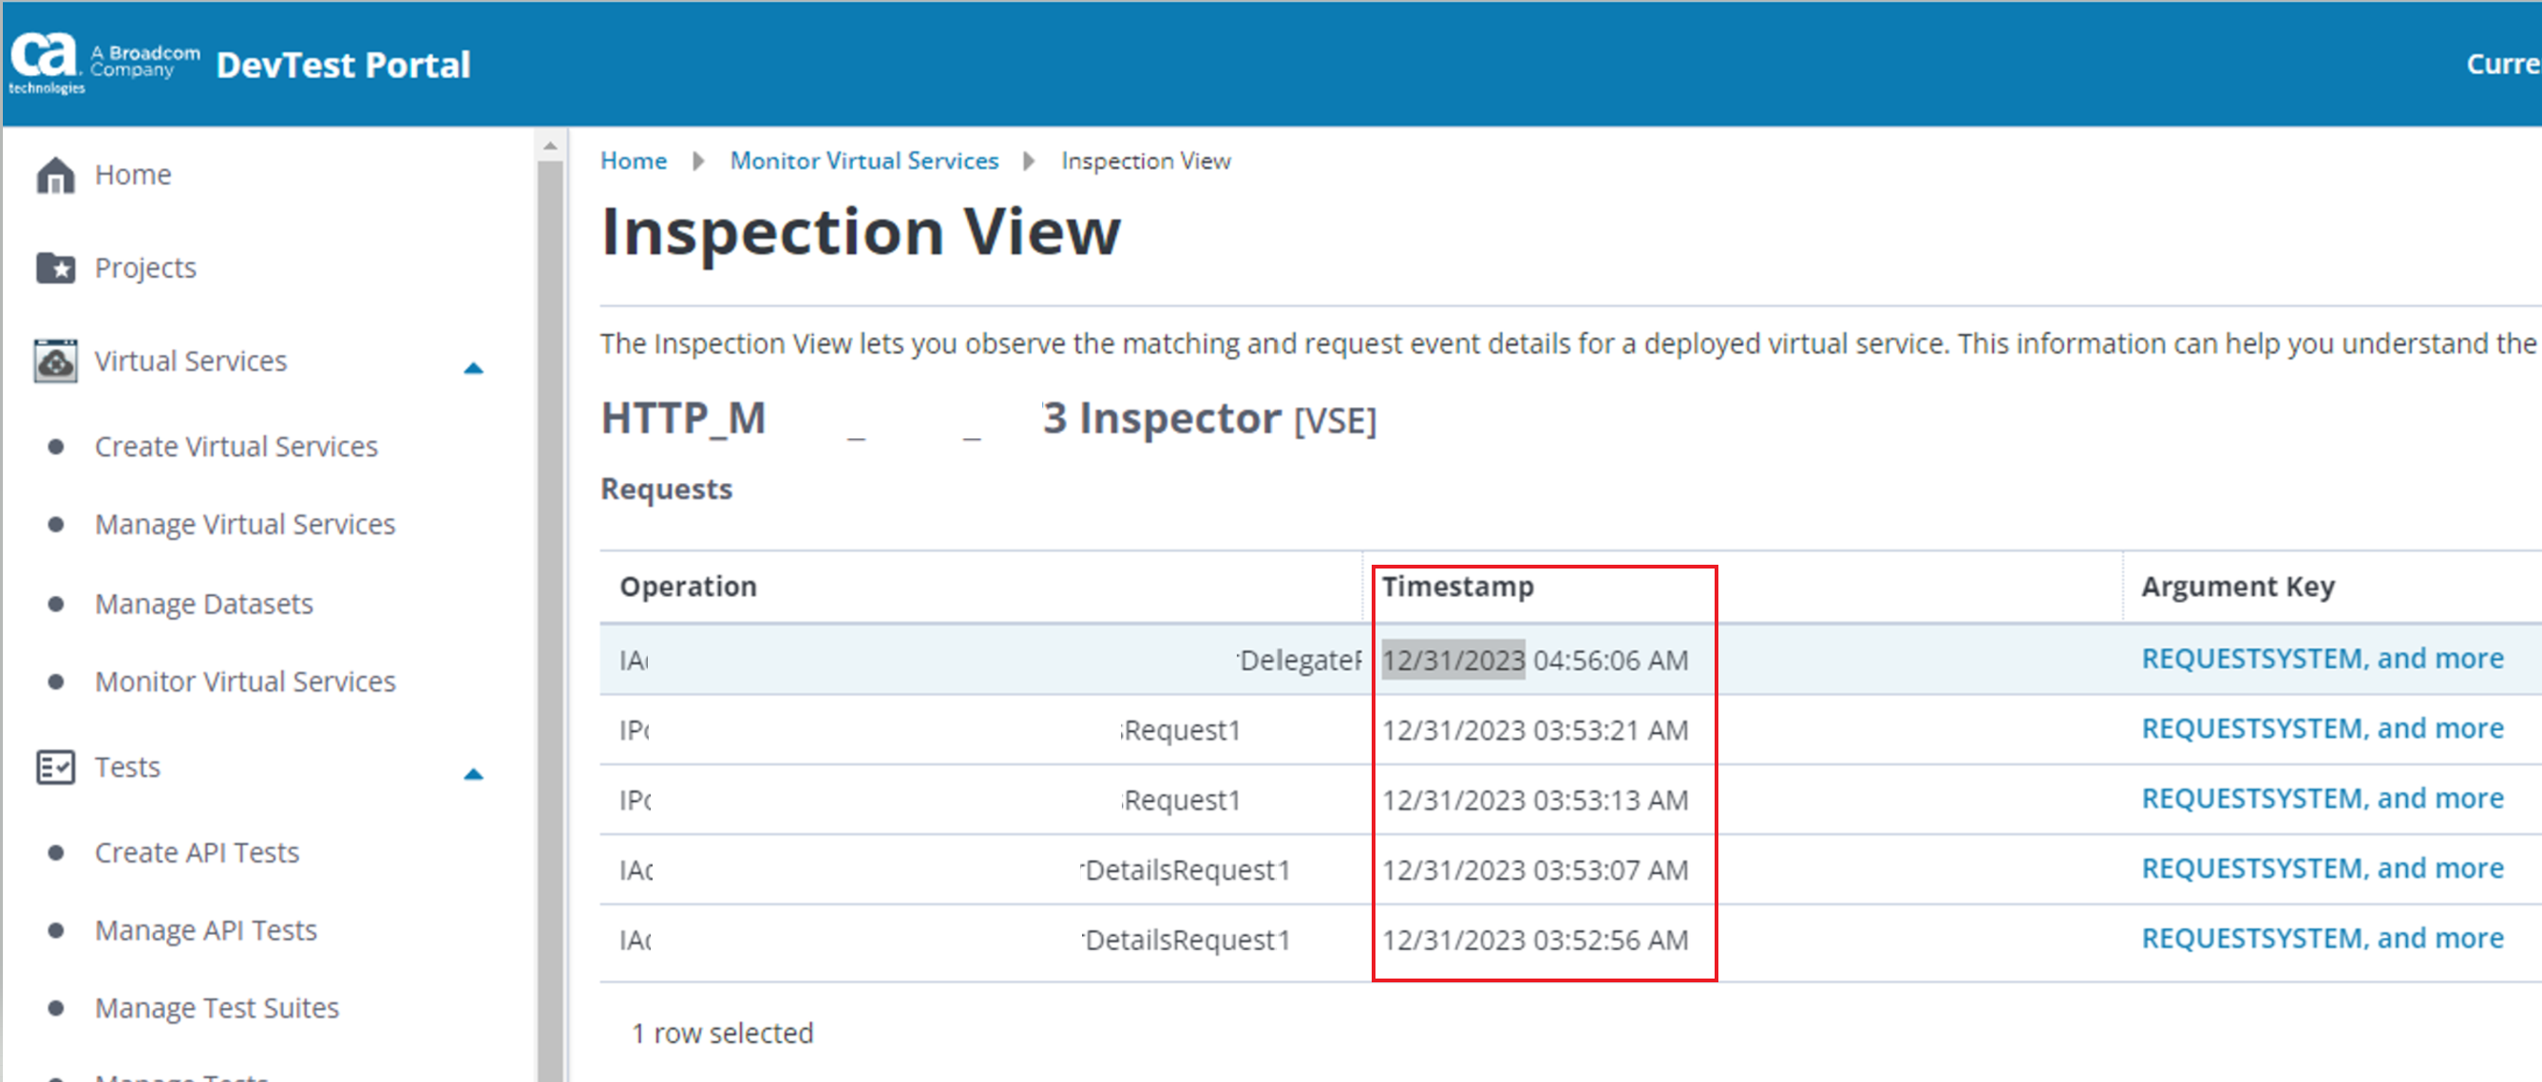Open Create Virtual Services menu item
The width and height of the screenshot is (2542, 1082).
point(236,447)
